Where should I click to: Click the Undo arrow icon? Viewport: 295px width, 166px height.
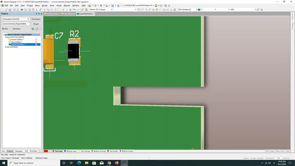(x=75, y=9)
